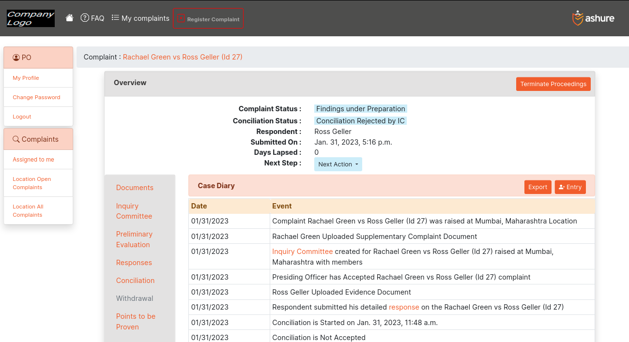
Task: Export the Case Diary
Action: coord(537,187)
